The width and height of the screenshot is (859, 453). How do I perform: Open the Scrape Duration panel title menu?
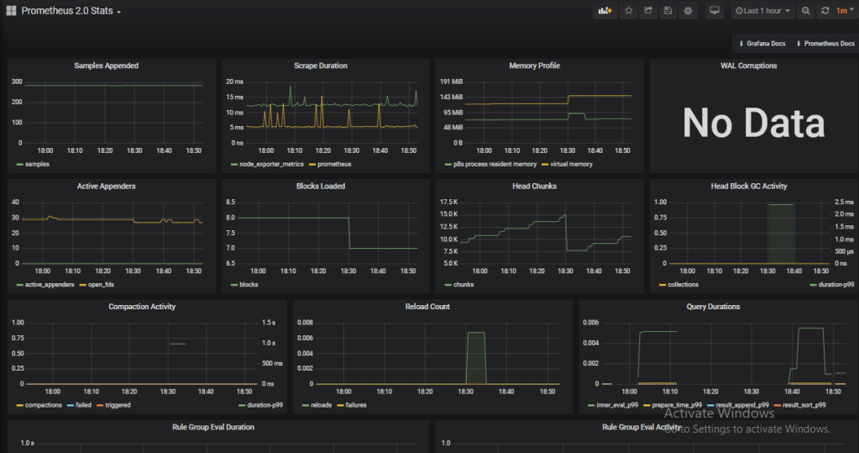coord(321,66)
